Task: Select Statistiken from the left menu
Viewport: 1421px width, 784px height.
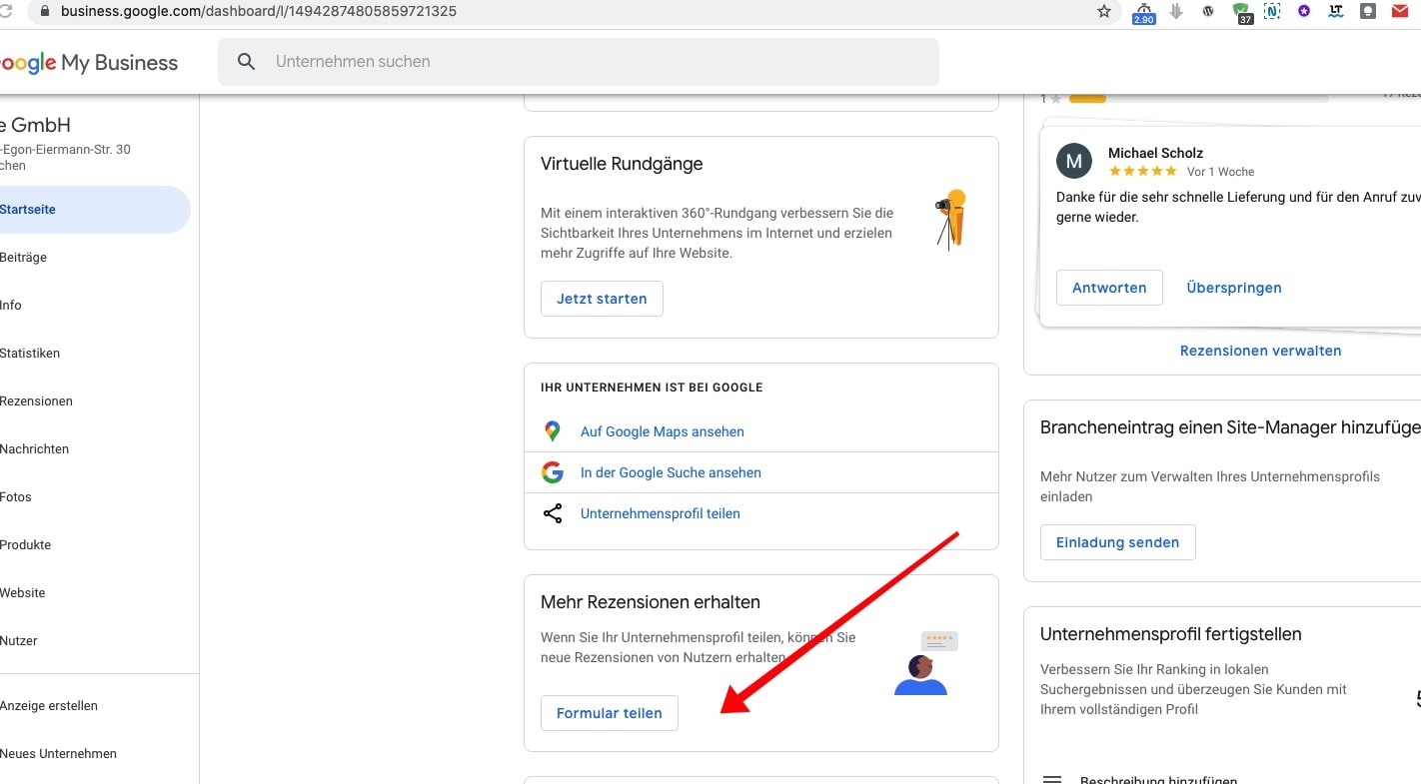Action: pos(31,354)
